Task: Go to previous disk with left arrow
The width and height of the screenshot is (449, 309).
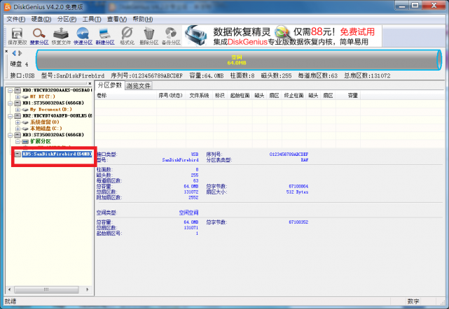Action: (x=14, y=53)
